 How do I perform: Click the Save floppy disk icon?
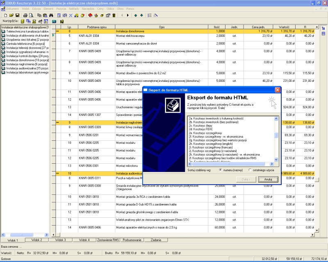coord(18,15)
